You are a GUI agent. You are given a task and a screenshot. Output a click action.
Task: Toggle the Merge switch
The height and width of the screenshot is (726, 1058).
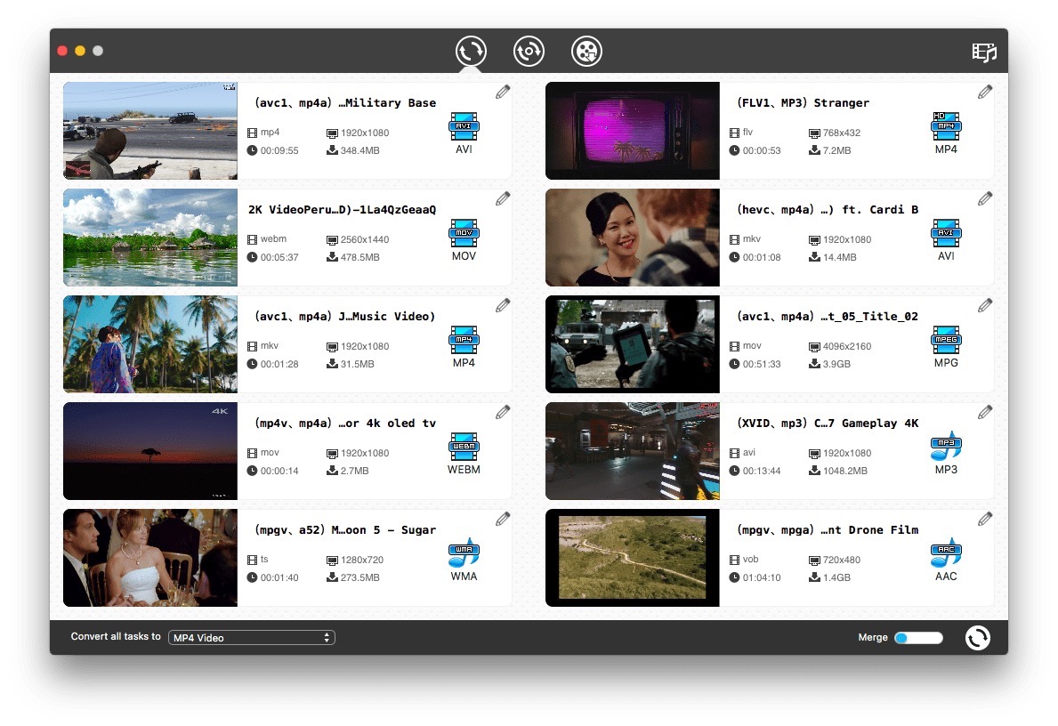(x=918, y=638)
